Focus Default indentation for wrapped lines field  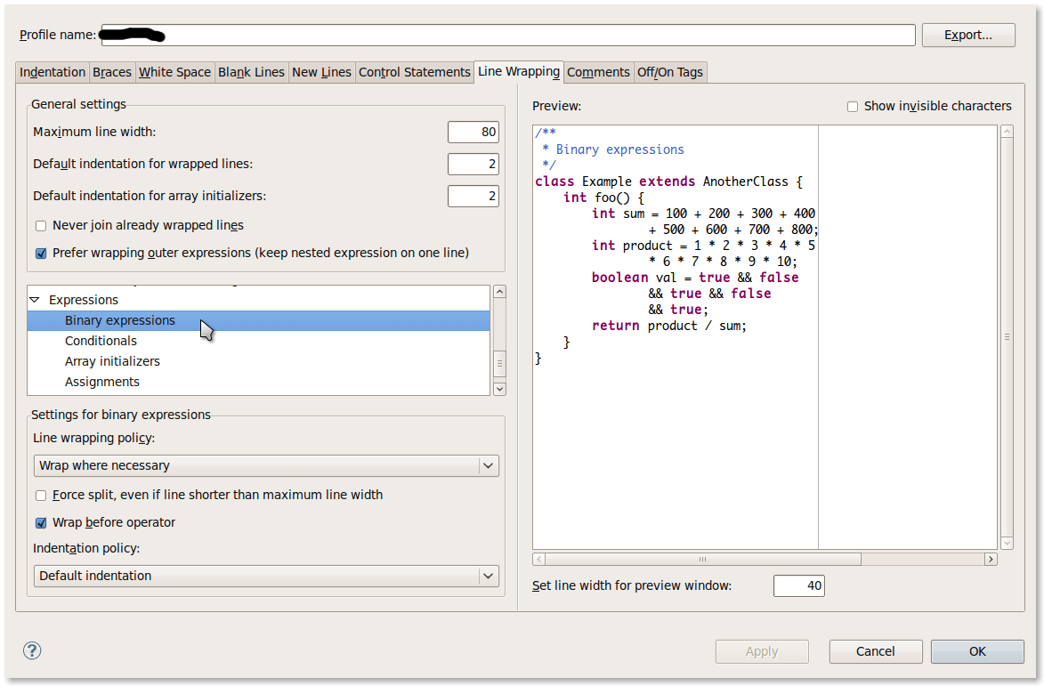473,164
